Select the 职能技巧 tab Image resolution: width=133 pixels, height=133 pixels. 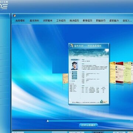[x=101, y=21]
